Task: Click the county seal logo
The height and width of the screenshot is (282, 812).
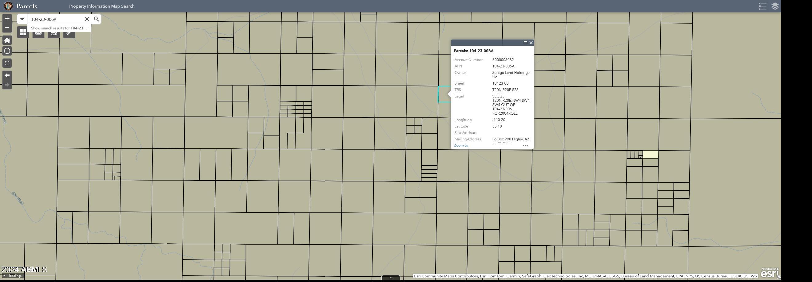Action: pyautogui.click(x=8, y=6)
